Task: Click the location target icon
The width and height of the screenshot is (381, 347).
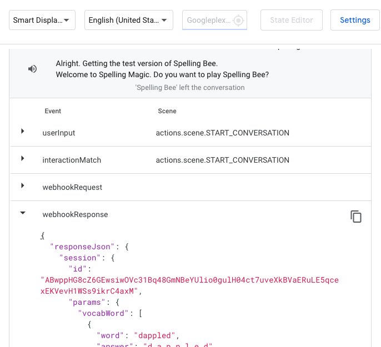Action: coord(238,21)
